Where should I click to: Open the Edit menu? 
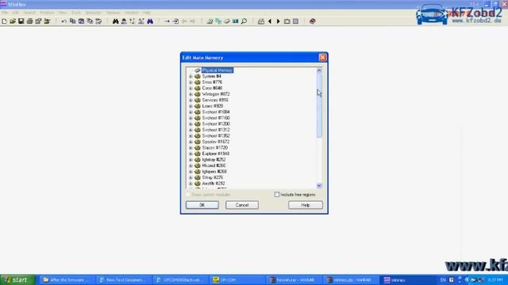click(x=16, y=13)
